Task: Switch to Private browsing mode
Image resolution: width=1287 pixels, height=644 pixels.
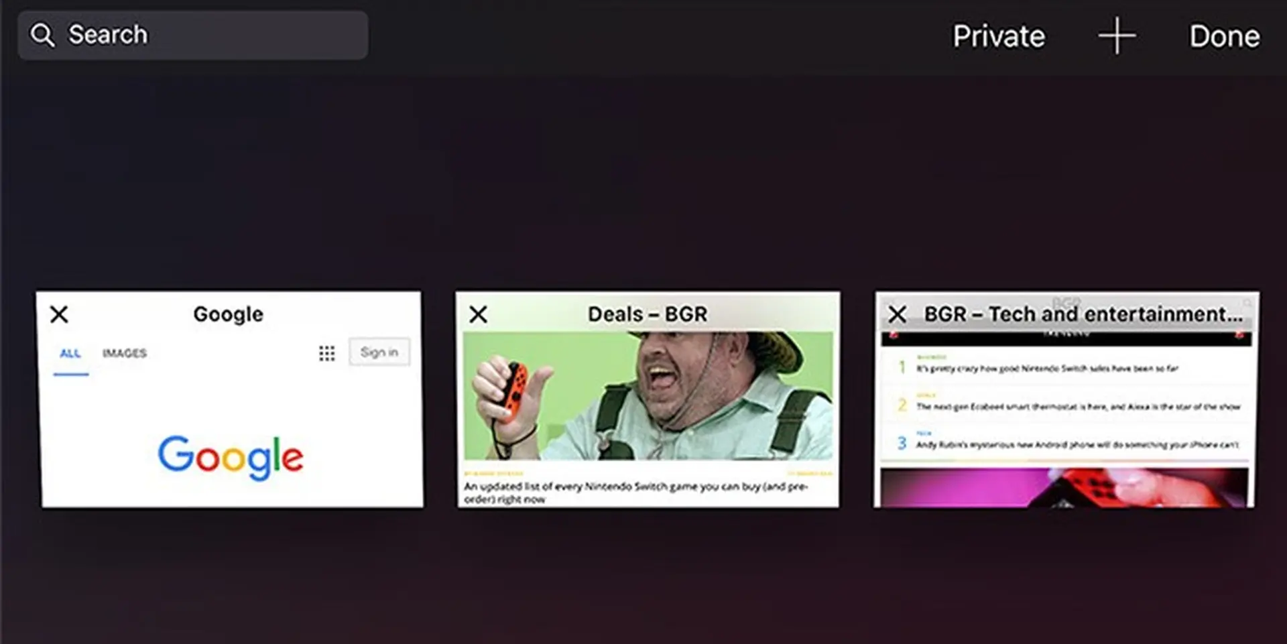Action: tap(999, 36)
